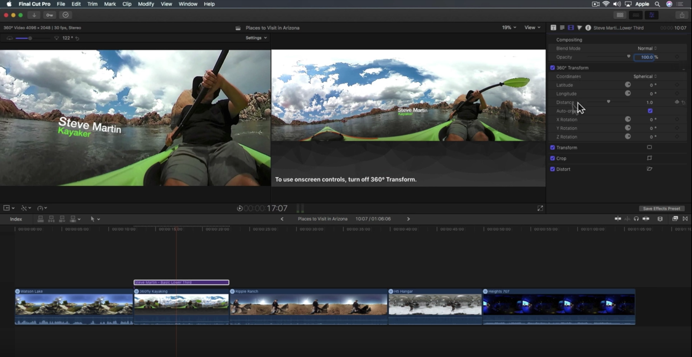The image size is (692, 357).
Task: Disable the Transform checkbox
Action: (x=552, y=148)
